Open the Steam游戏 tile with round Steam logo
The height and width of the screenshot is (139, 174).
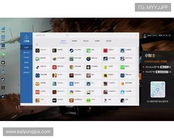click(77, 51)
